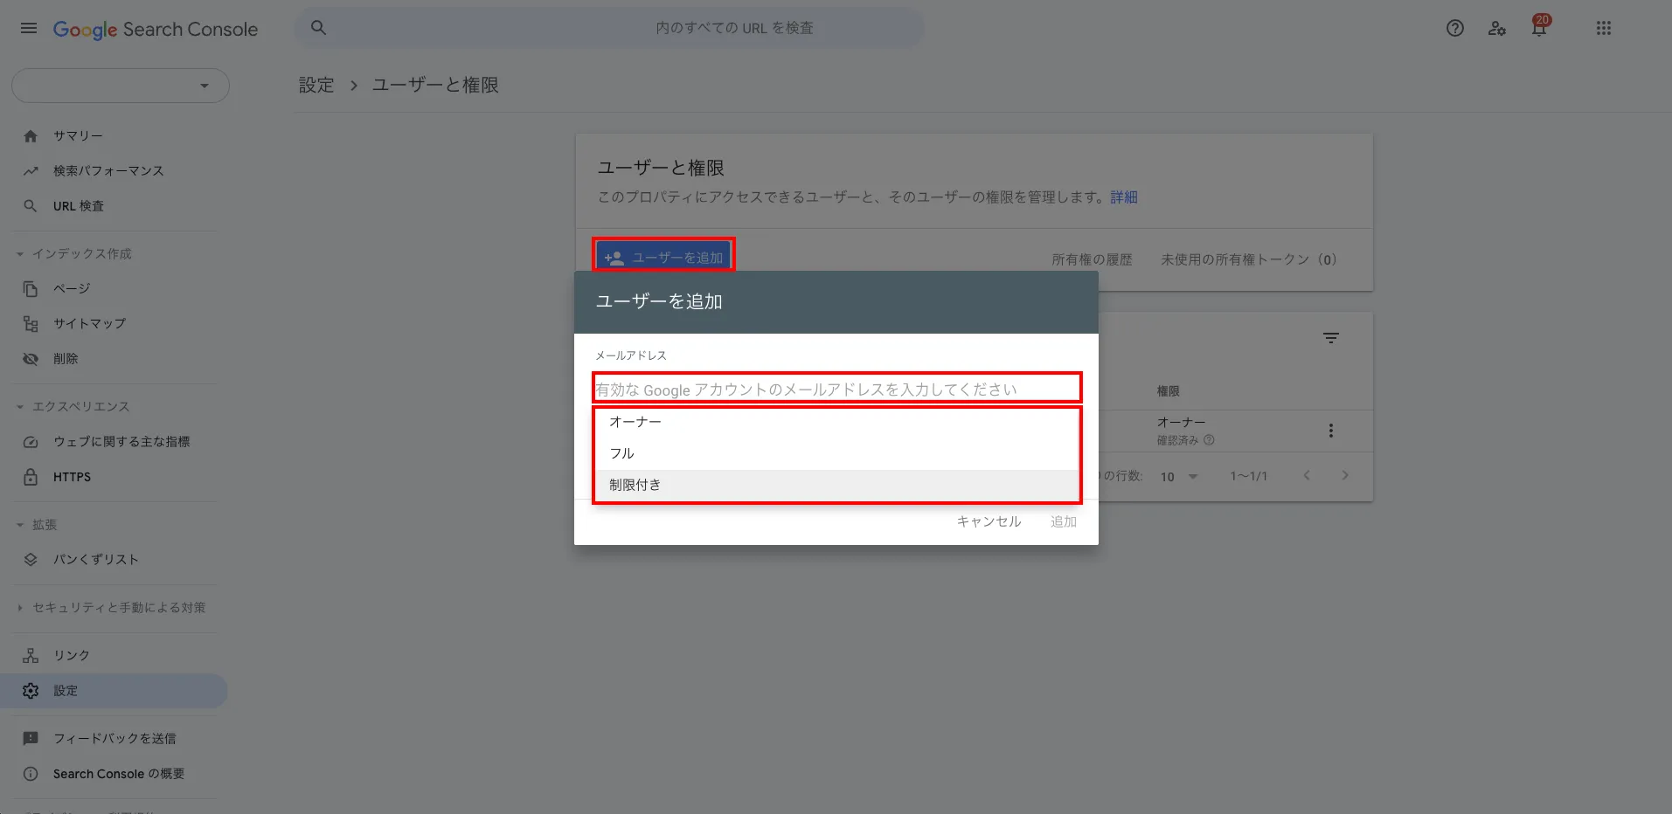
Task: Click 権限 column header
Action: (x=1169, y=391)
